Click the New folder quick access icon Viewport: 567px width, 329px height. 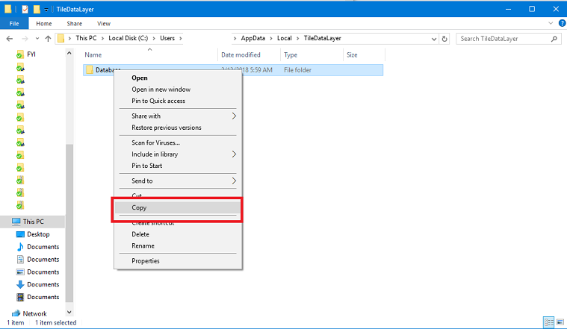point(37,10)
